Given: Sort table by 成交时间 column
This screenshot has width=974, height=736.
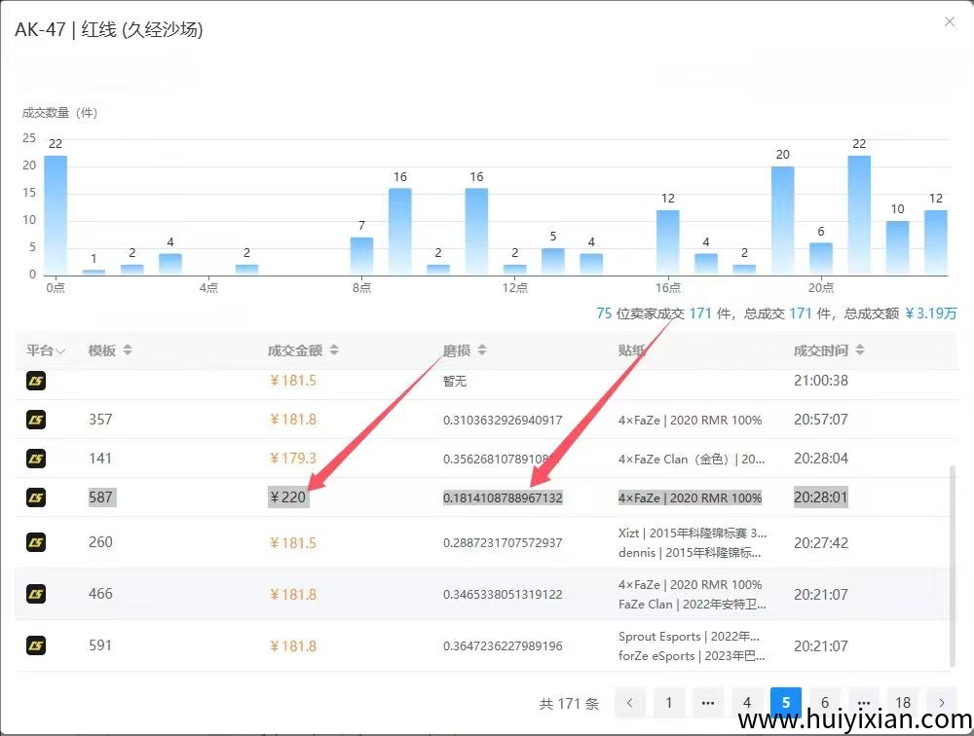Looking at the screenshot, I should click(x=859, y=350).
